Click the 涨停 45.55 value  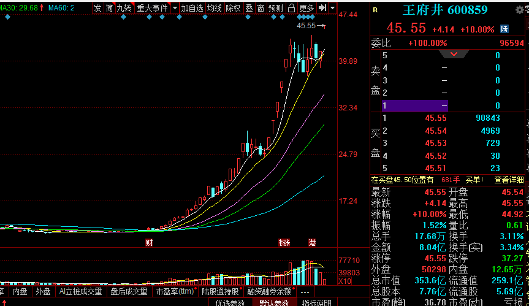435,258
